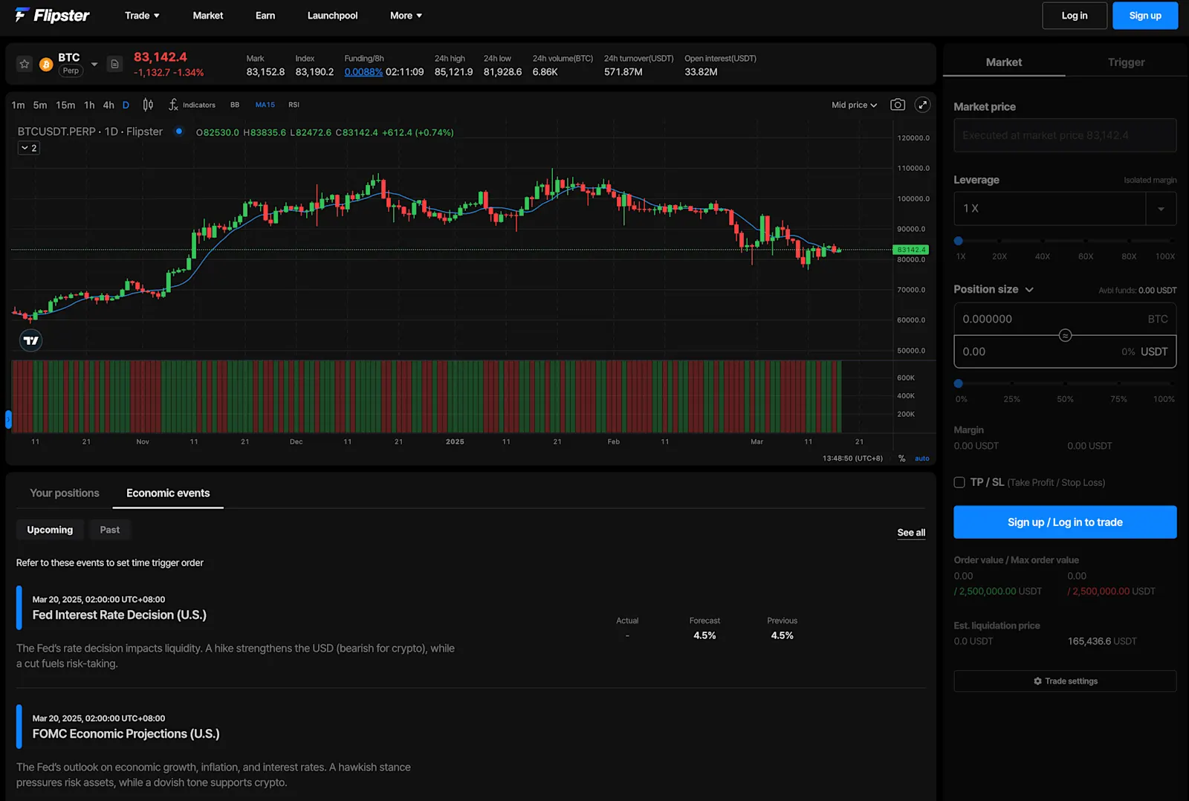Click the Log in button
This screenshot has height=801, width=1189.
[1075, 16]
